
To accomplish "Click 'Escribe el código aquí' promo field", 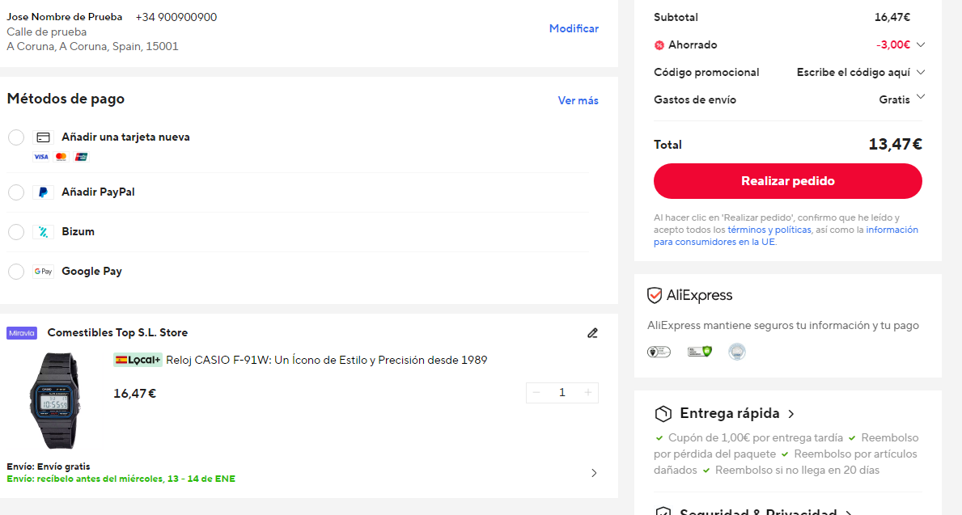I will (x=854, y=72).
